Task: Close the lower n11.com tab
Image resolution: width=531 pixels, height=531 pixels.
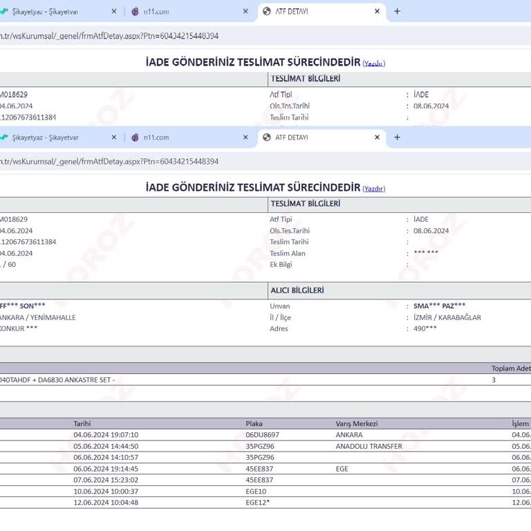Action: tap(245, 137)
